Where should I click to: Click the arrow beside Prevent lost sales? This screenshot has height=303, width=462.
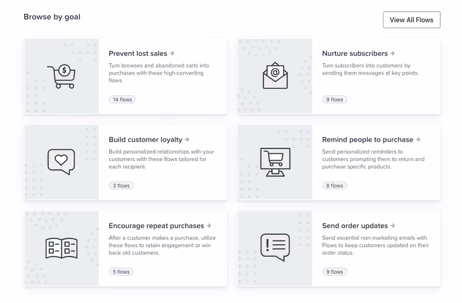click(172, 53)
